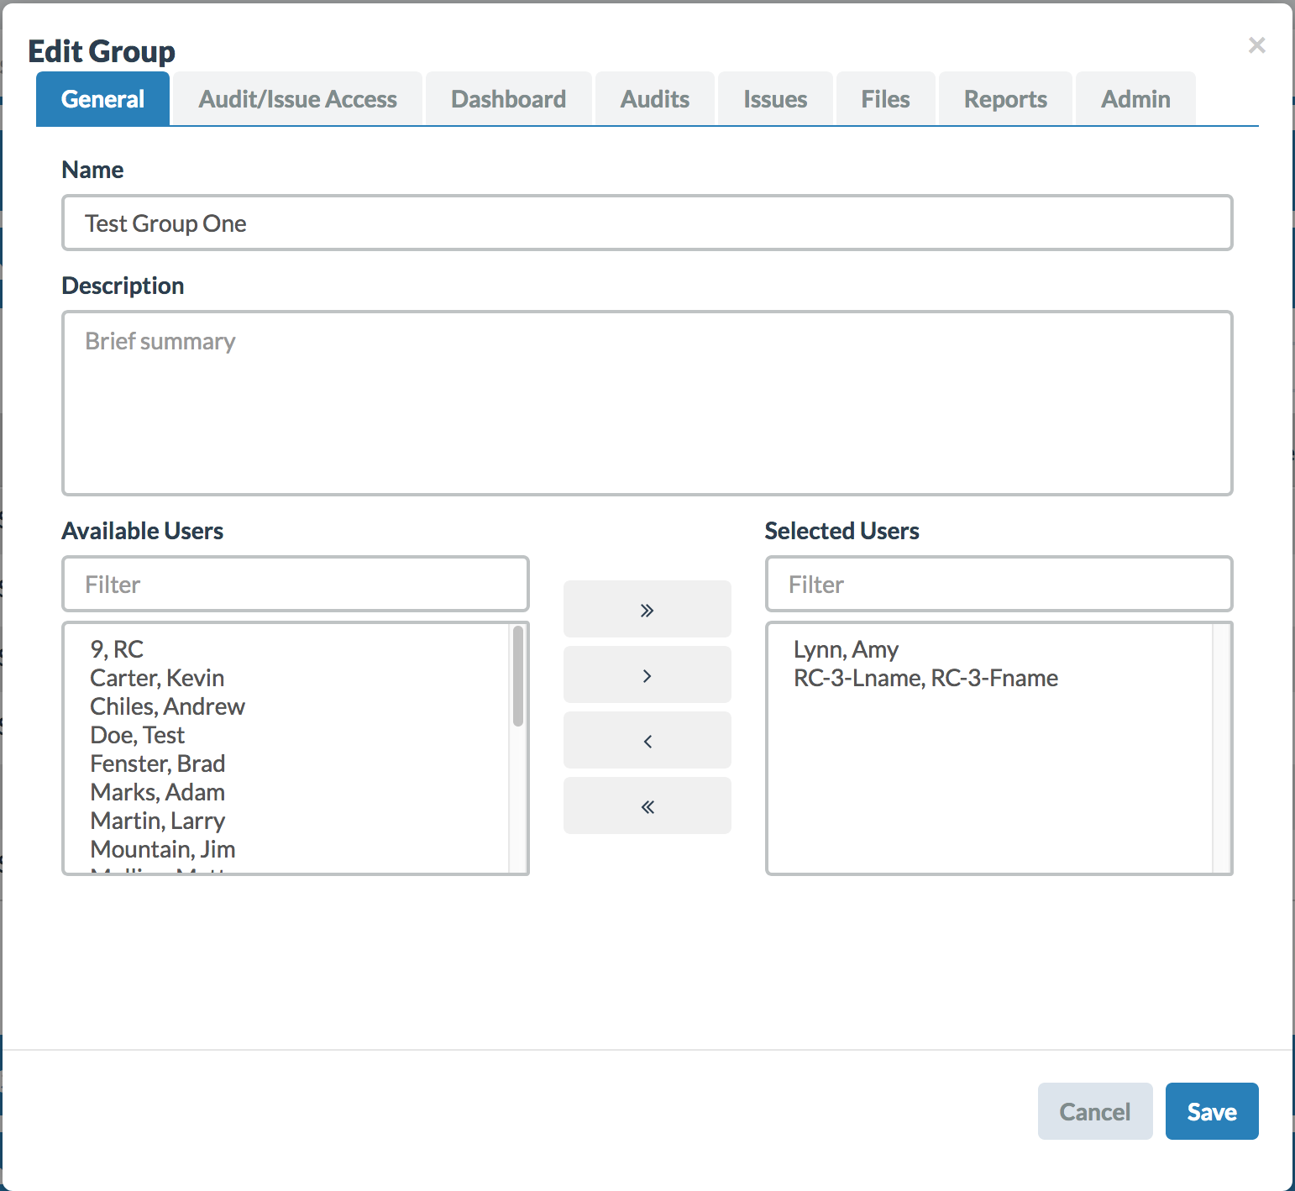
Task: Close the Edit Group dialog with X
Action: coord(1256,45)
